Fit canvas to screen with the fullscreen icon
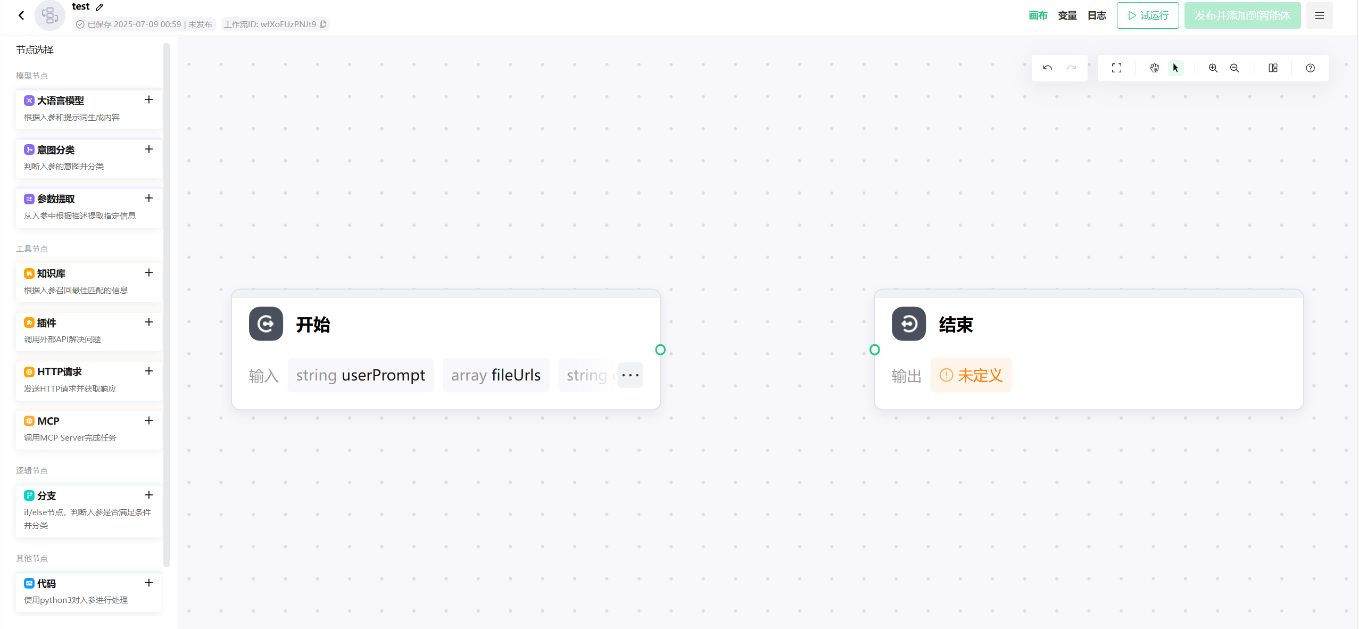The image size is (1359, 629). [1117, 68]
